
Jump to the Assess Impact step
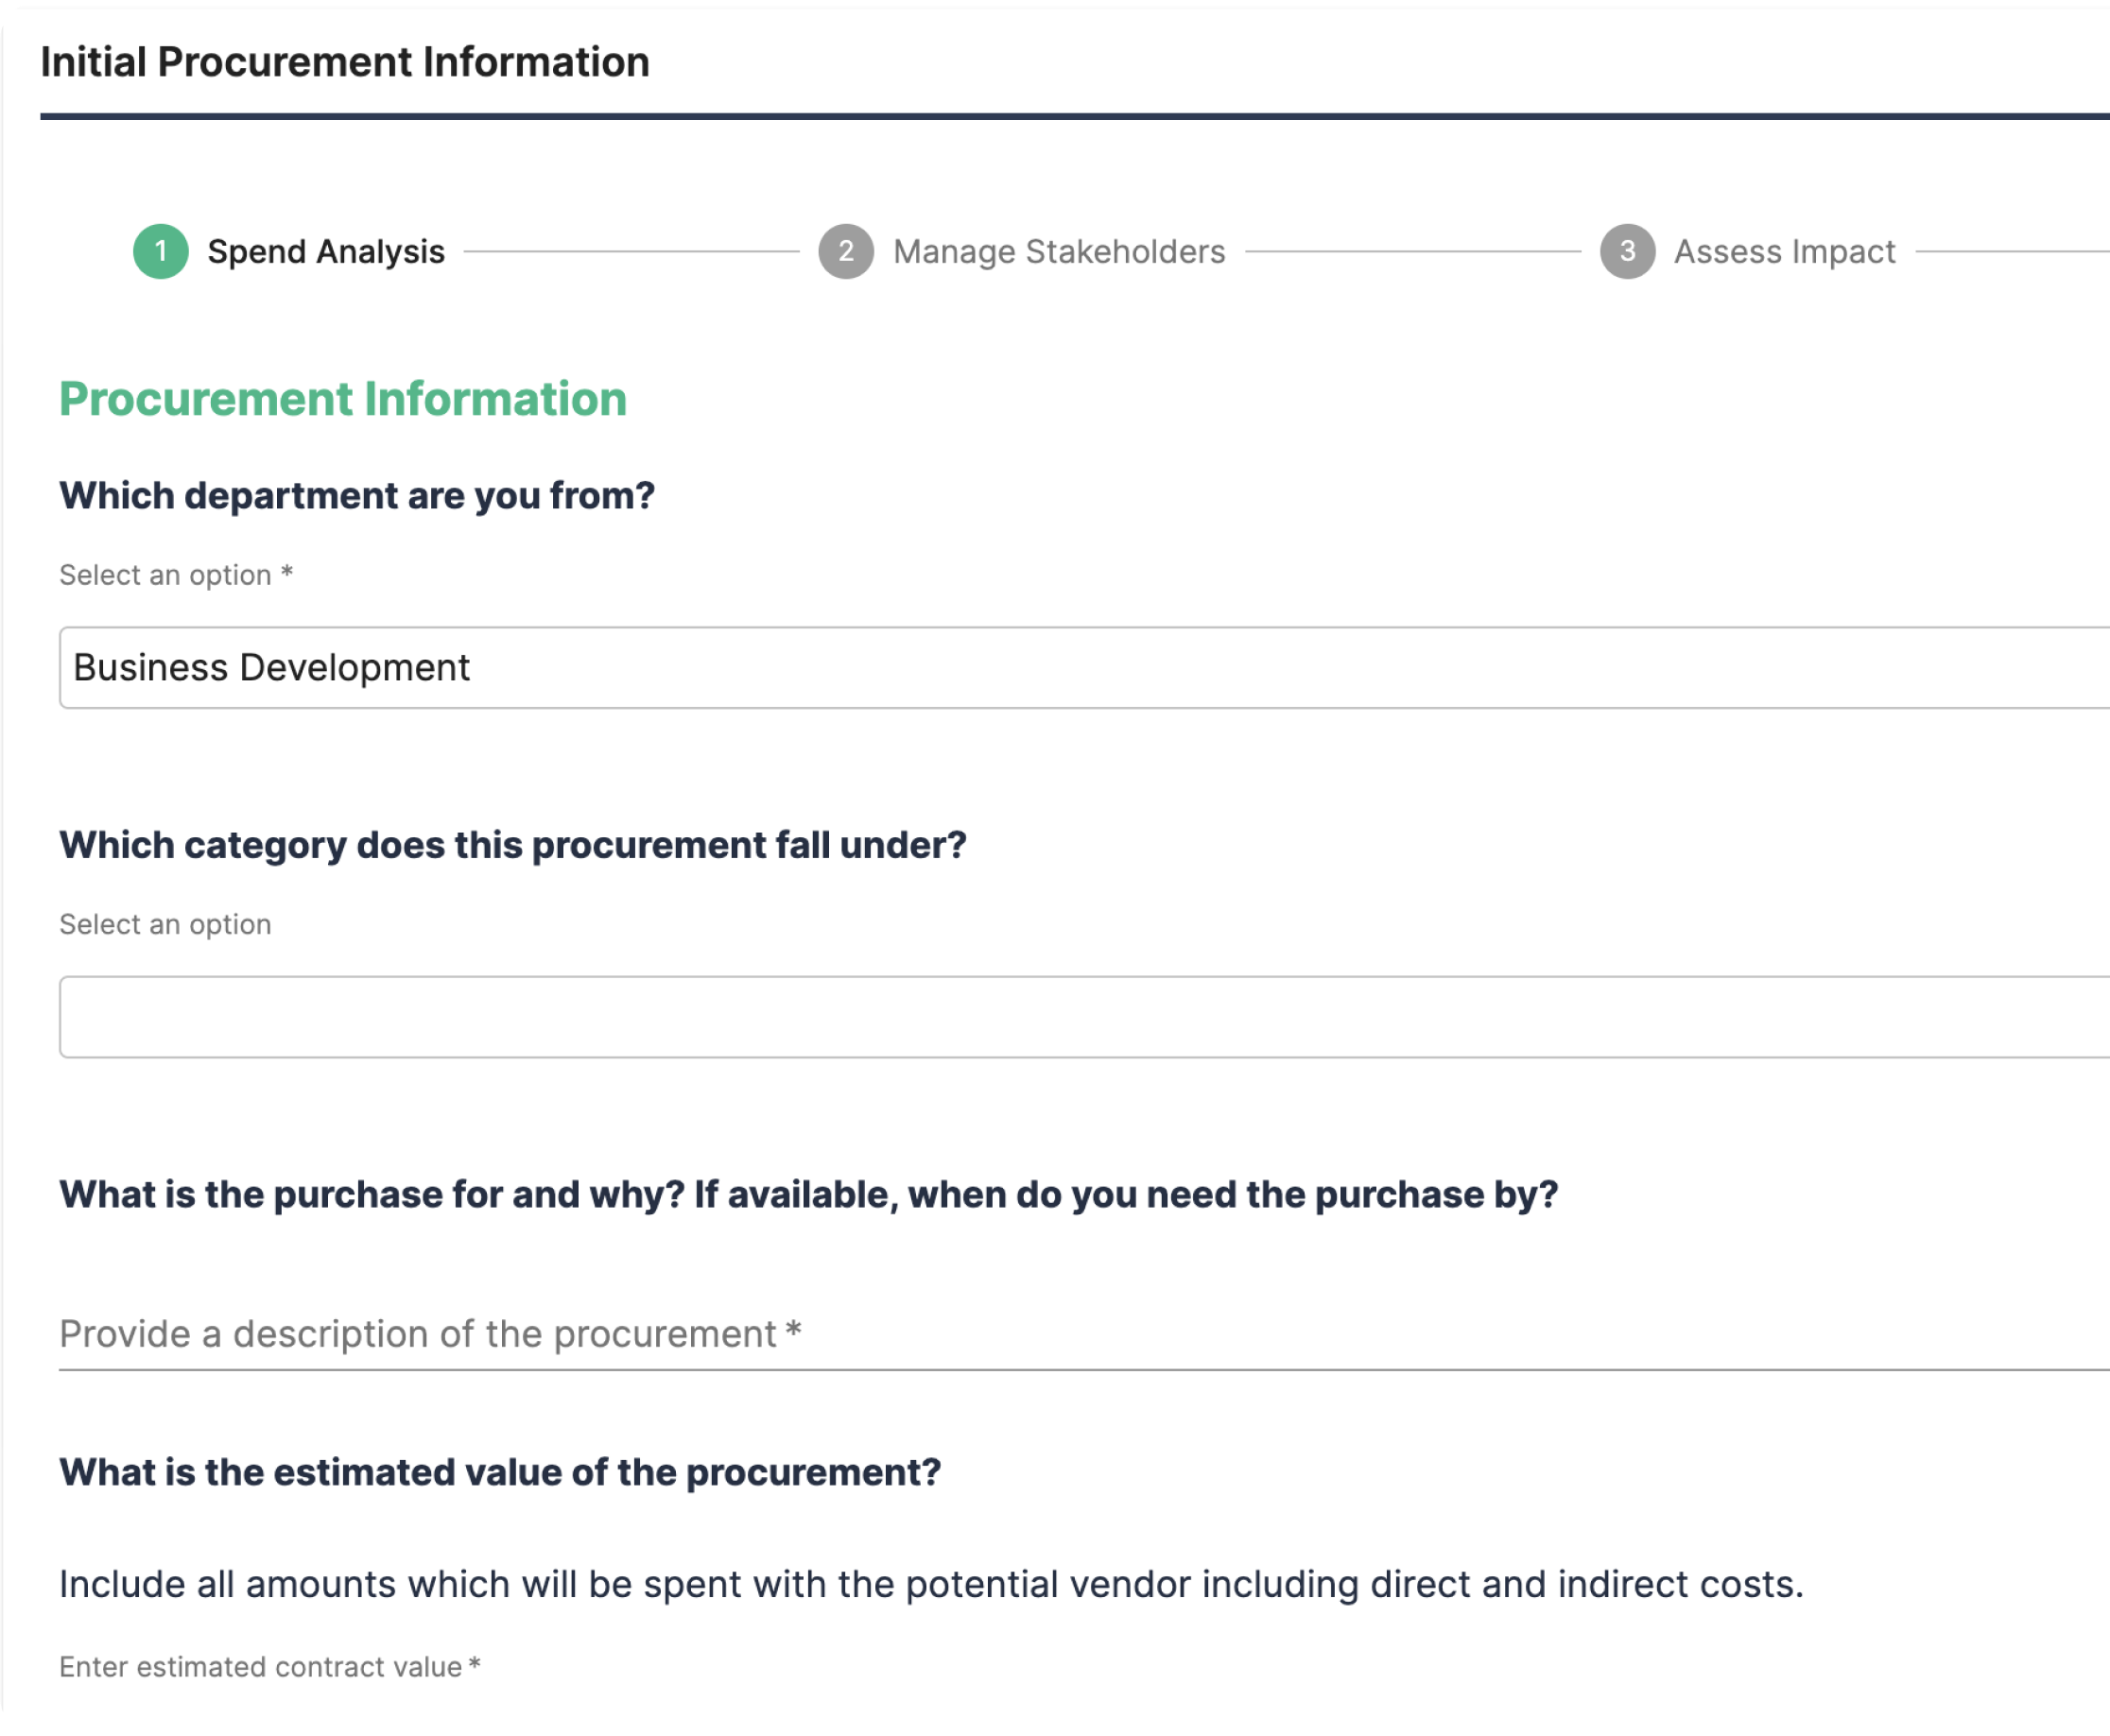[x=1784, y=252]
